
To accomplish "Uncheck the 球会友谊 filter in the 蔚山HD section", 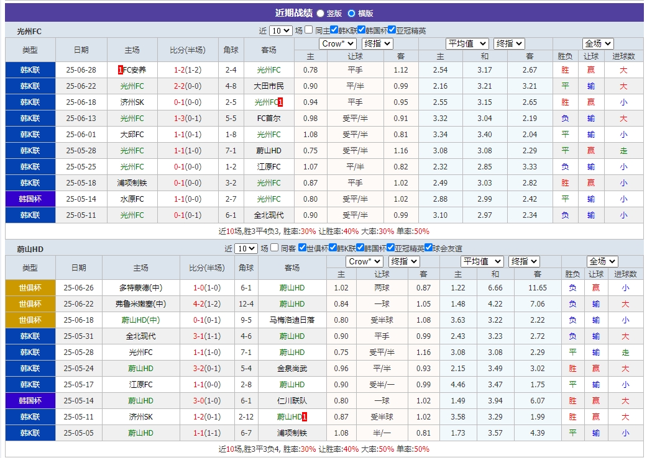I will [x=429, y=247].
